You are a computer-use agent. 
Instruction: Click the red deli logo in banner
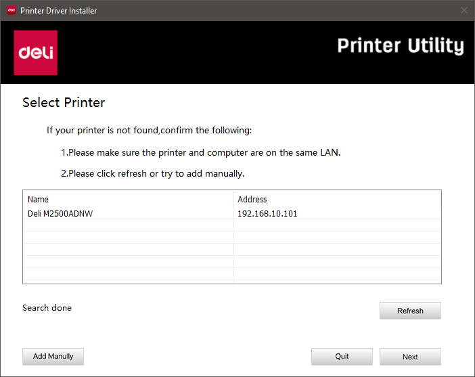36,52
